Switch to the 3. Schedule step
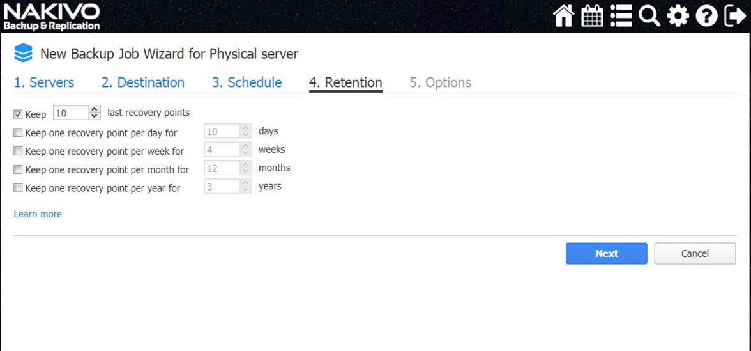The width and height of the screenshot is (751, 351). click(x=247, y=82)
